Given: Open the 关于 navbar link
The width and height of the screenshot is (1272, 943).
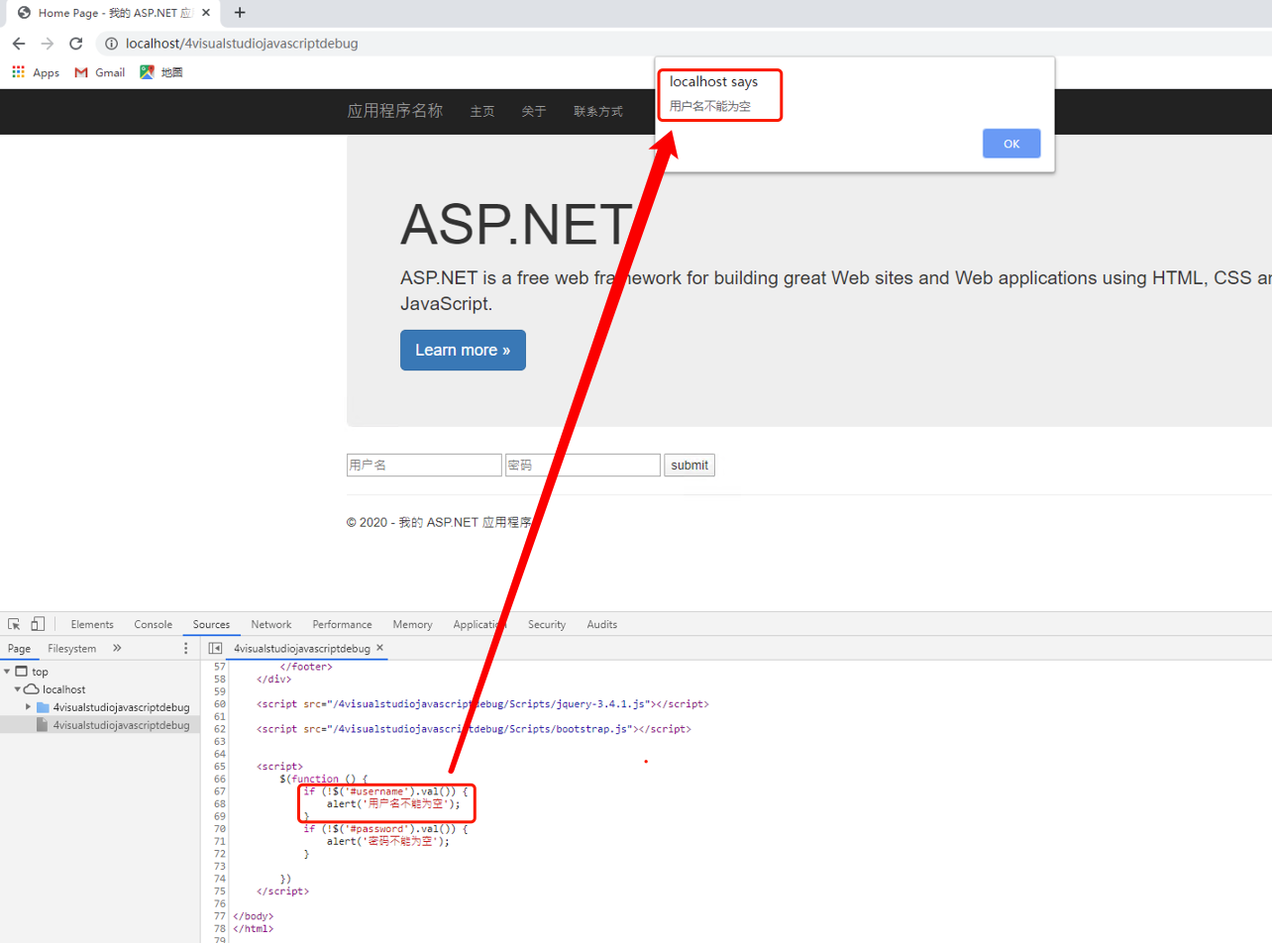Looking at the screenshot, I should coord(534,112).
